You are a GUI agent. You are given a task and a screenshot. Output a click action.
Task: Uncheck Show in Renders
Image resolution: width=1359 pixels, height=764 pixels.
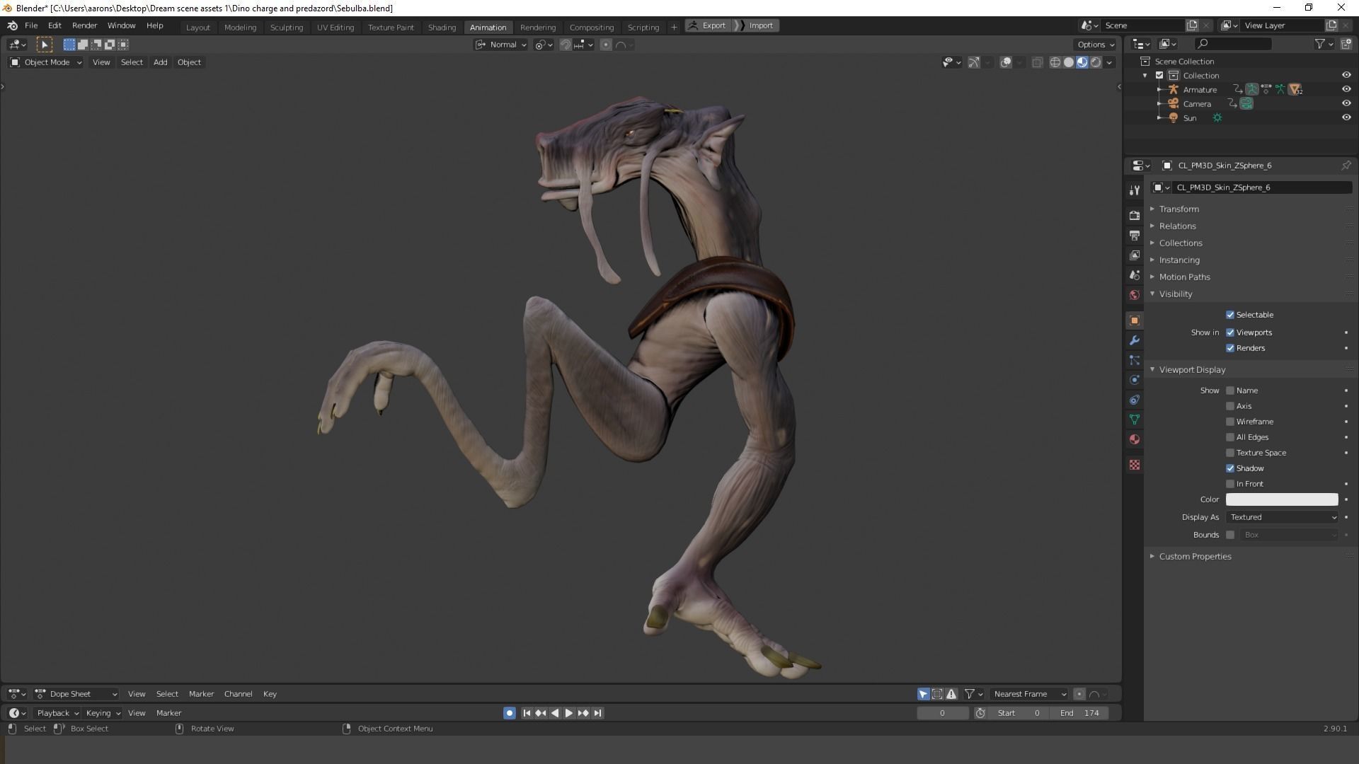pos(1230,348)
